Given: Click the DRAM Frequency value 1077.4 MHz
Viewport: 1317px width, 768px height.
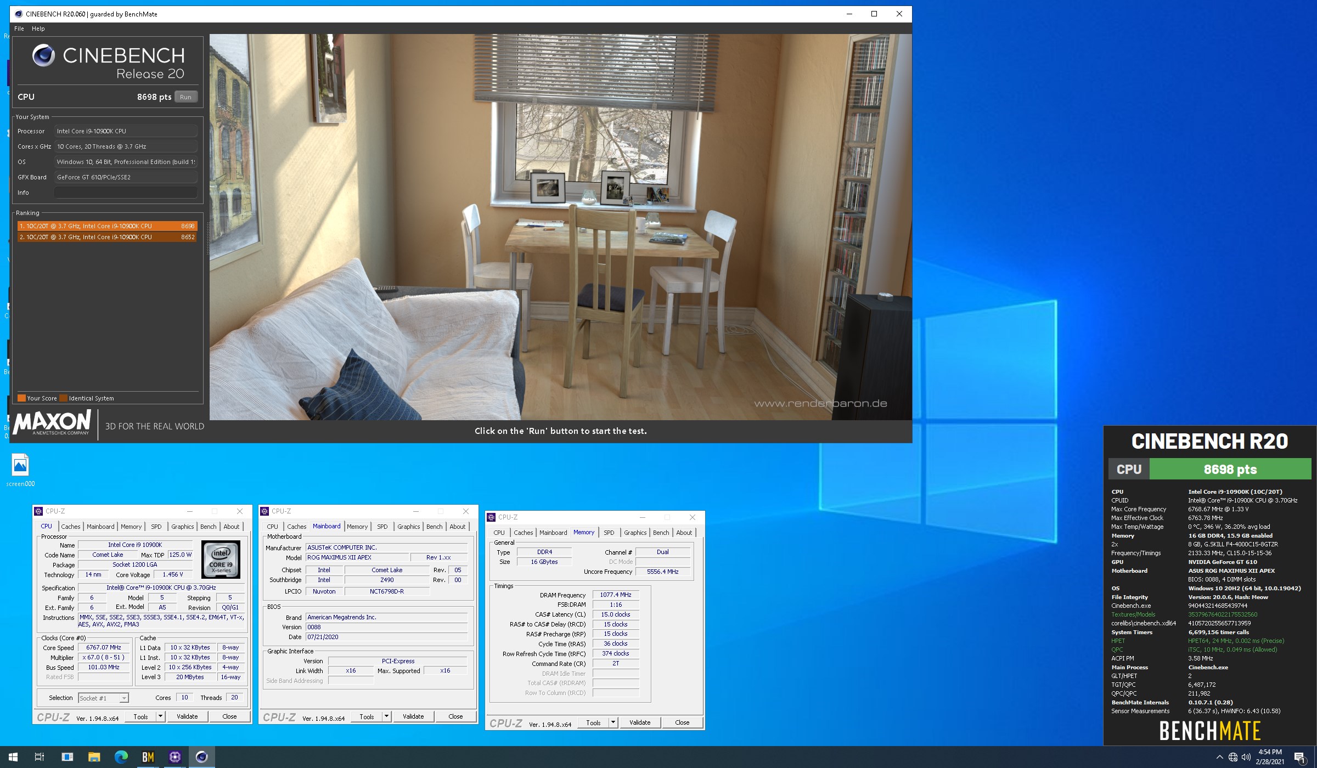Looking at the screenshot, I should [x=616, y=595].
